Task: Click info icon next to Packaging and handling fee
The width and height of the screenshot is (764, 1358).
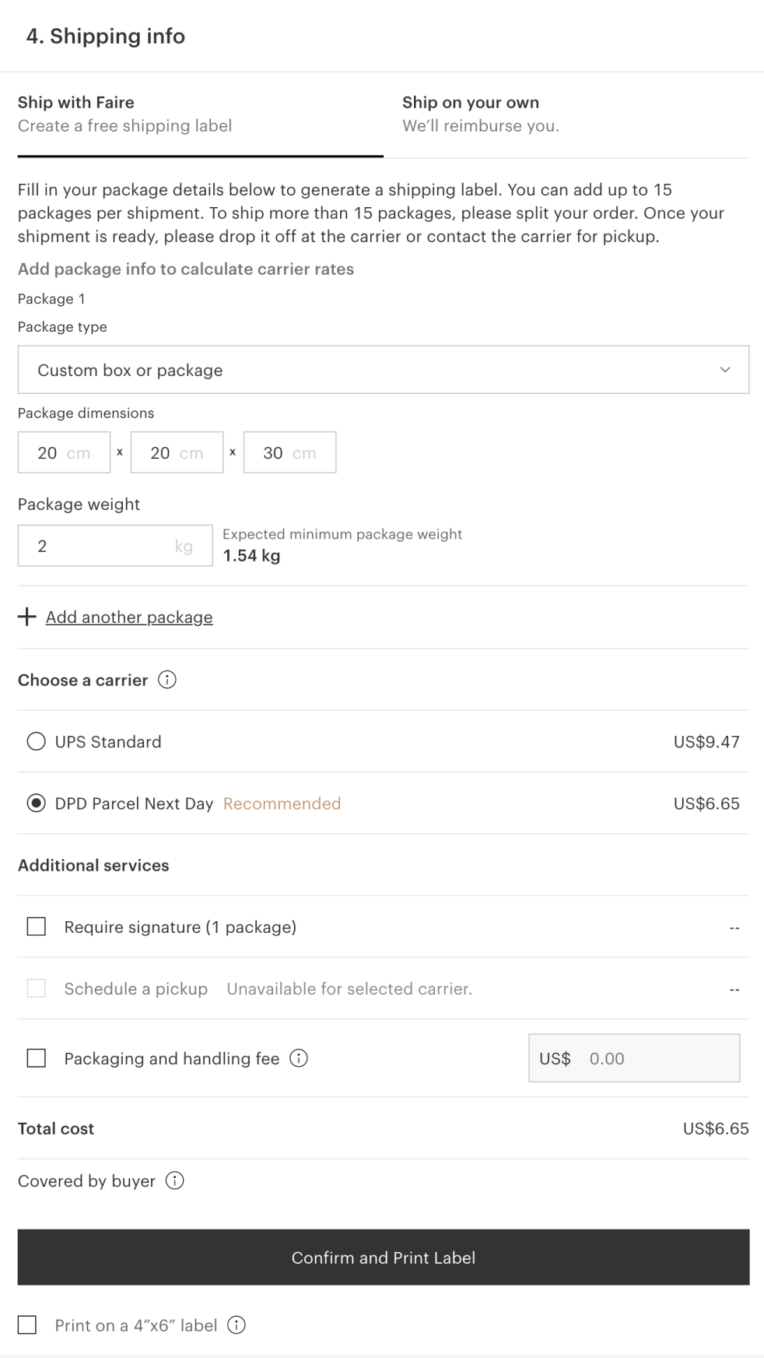Action: click(299, 1058)
